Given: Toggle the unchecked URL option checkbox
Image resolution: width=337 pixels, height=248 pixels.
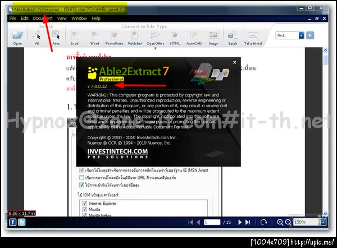Looking at the screenshot, I should click(x=81, y=177).
